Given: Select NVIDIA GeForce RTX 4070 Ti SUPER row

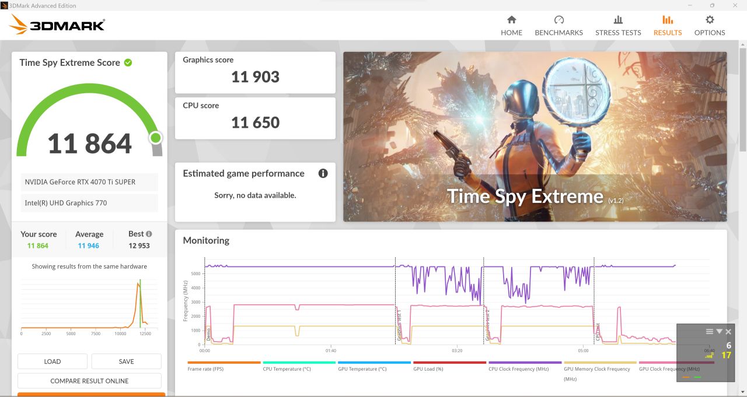Looking at the screenshot, I should [x=89, y=182].
